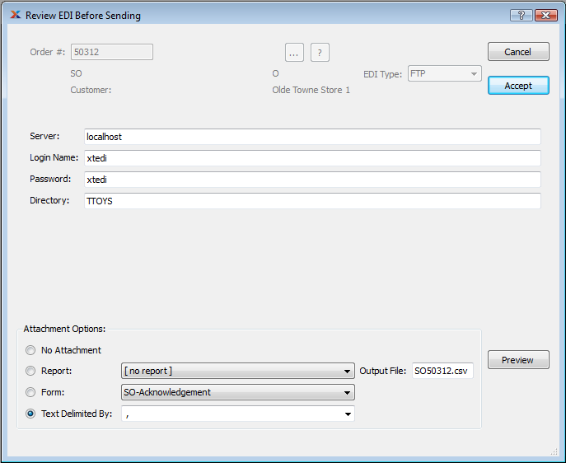Choose the Report radio option

pos(30,372)
